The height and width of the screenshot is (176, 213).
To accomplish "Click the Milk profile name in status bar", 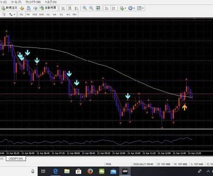I will (x=108, y=164).
